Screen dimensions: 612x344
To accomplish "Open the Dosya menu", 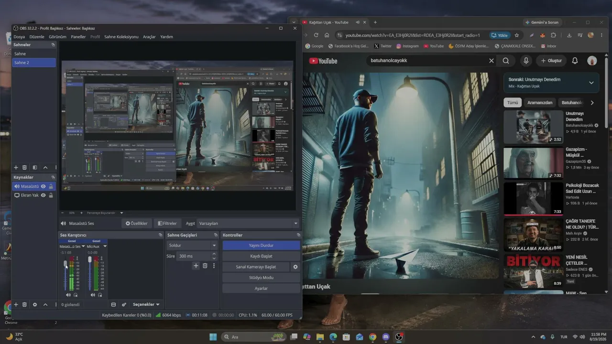I will (19, 37).
